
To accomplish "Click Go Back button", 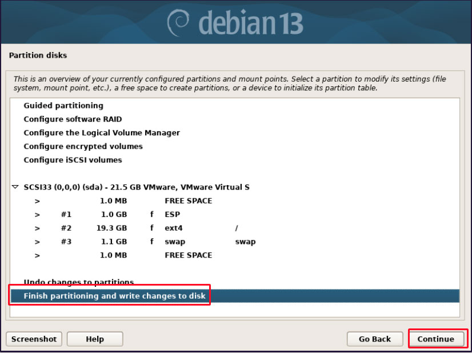I will point(375,339).
